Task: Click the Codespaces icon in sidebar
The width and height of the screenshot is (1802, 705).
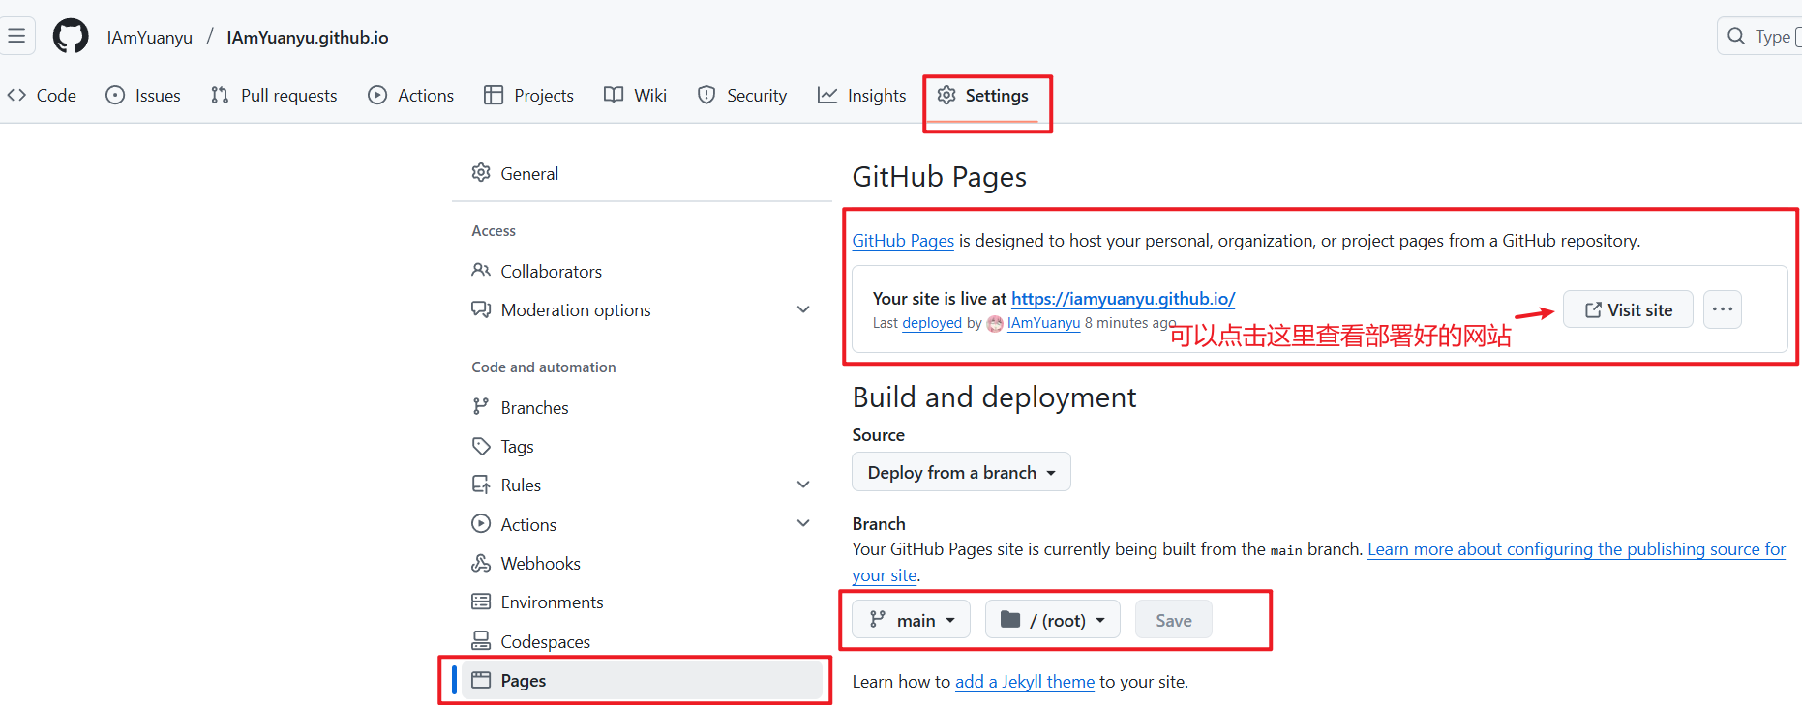Action: 481,641
